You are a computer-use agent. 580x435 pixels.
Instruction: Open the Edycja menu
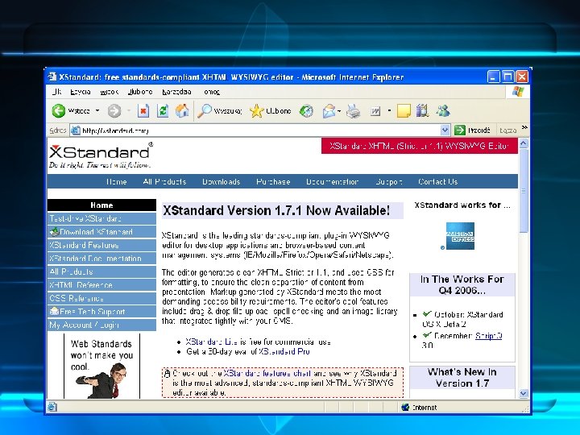81,92
